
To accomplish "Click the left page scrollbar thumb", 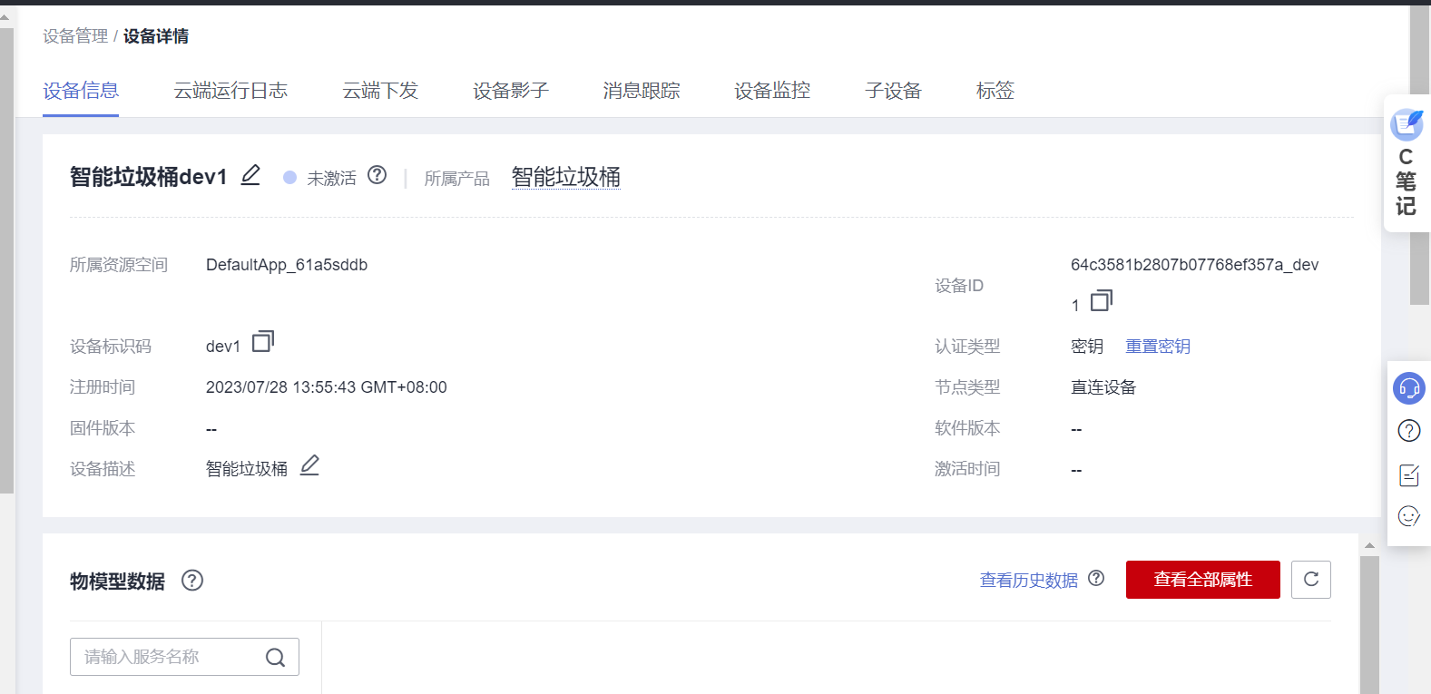I will (6, 261).
